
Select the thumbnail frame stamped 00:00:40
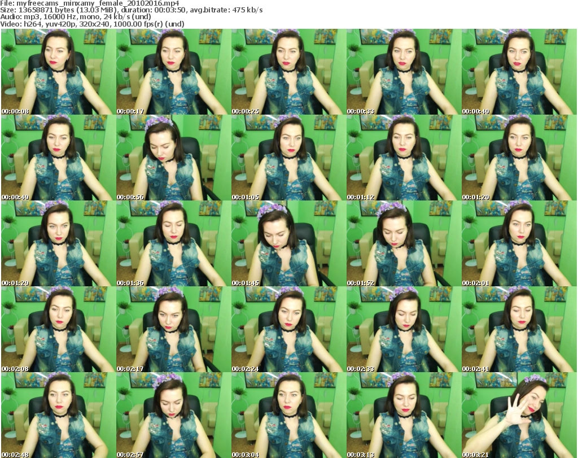point(519,72)
